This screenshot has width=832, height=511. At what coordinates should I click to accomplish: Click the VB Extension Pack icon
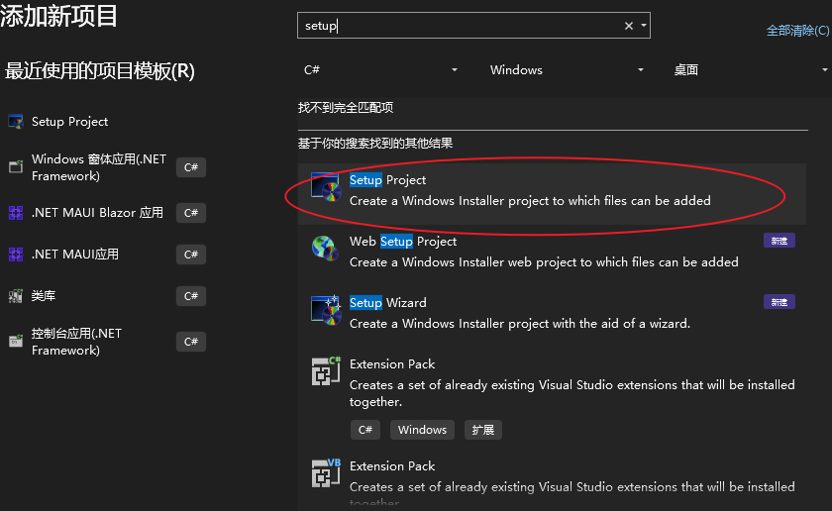point(325,472)
